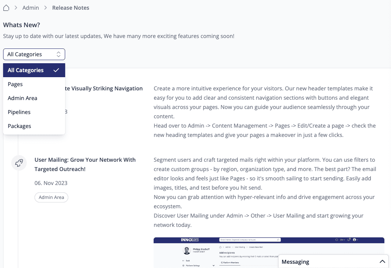Click the up-down arrows on category selector
This screenshot has width=391, height=268.
point(58,54)
